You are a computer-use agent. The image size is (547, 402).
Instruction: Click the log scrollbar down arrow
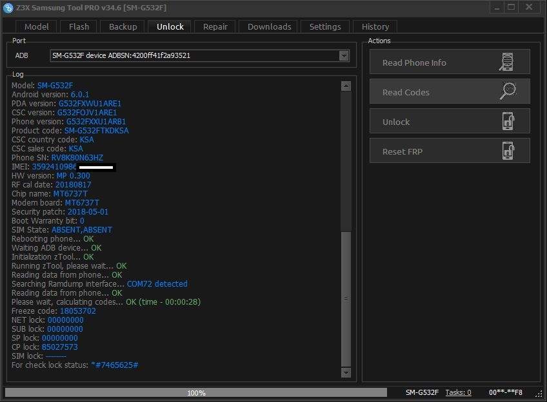pos(346,373)
